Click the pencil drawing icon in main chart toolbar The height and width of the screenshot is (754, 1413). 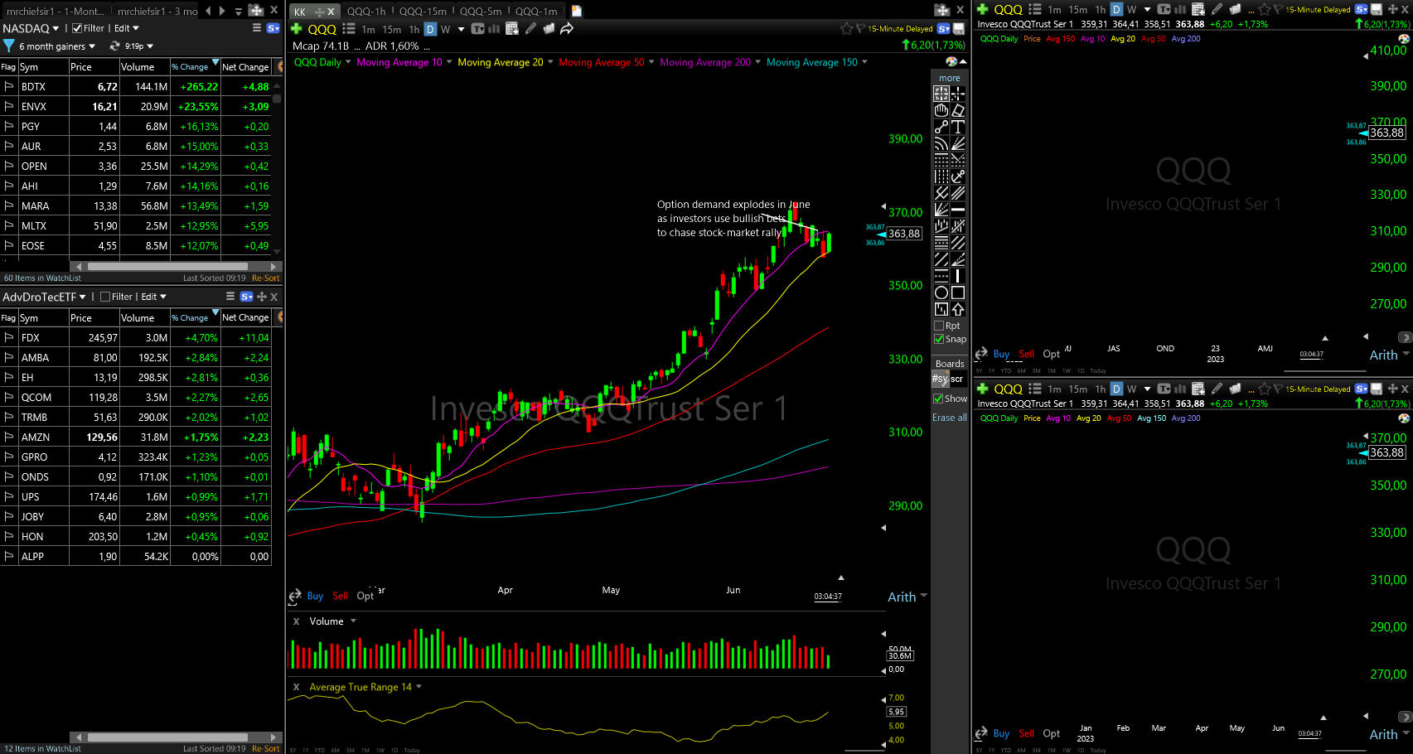click(x=531, y=29)
